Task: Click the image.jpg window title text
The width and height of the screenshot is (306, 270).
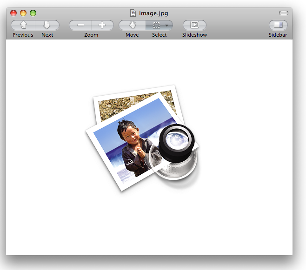Action: coord(153,13)
